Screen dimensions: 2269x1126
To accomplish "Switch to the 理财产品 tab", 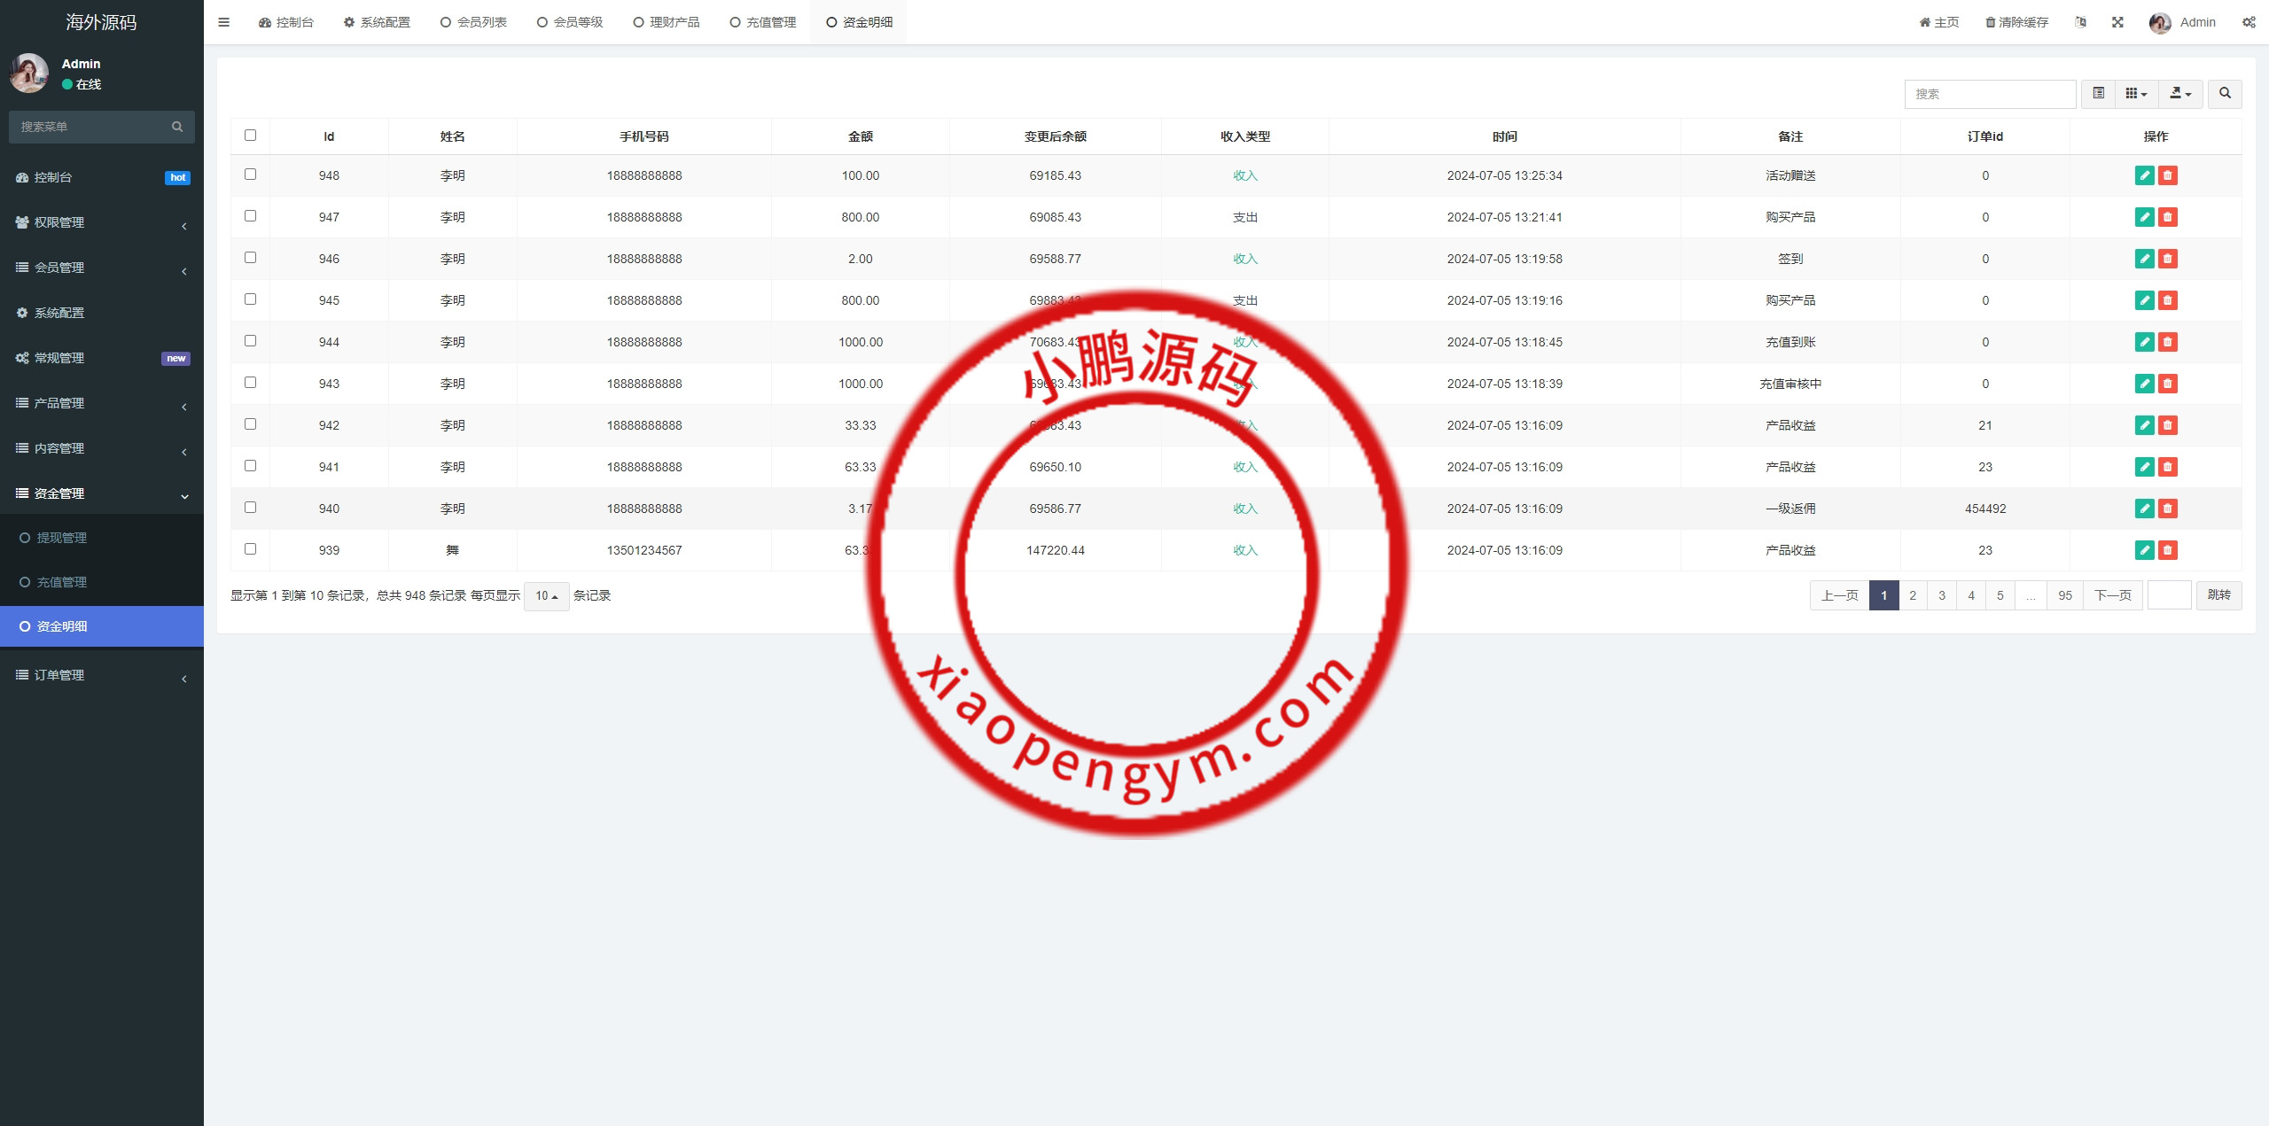I will pos(667,22).
